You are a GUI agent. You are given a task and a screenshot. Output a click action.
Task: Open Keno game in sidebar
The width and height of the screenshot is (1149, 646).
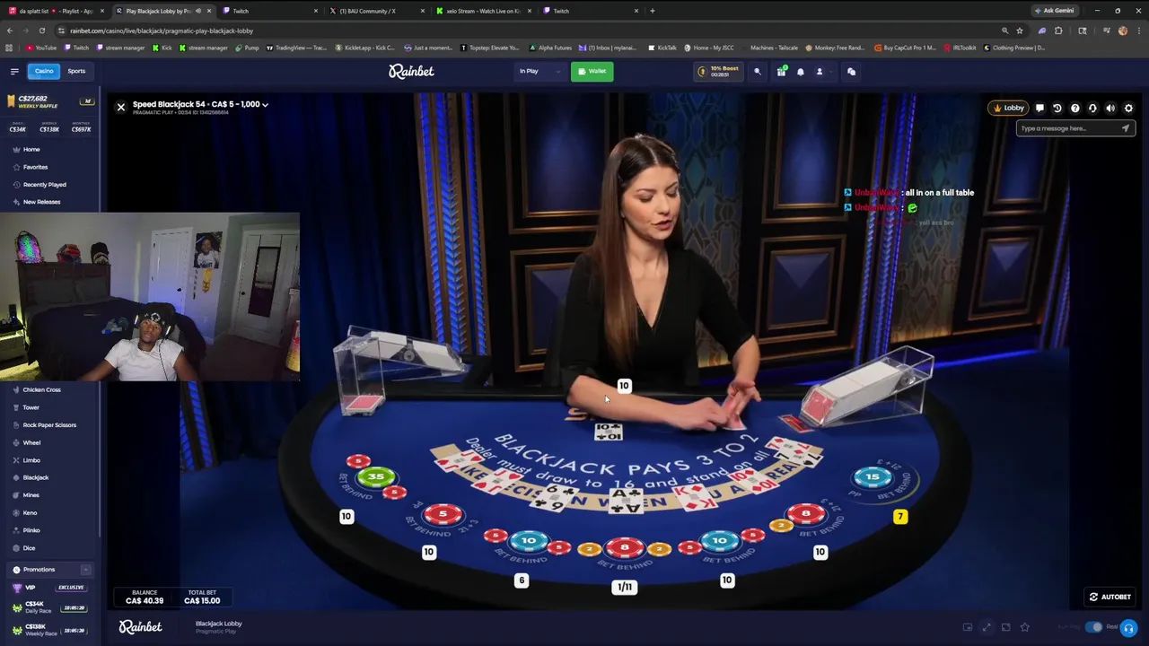30,513
